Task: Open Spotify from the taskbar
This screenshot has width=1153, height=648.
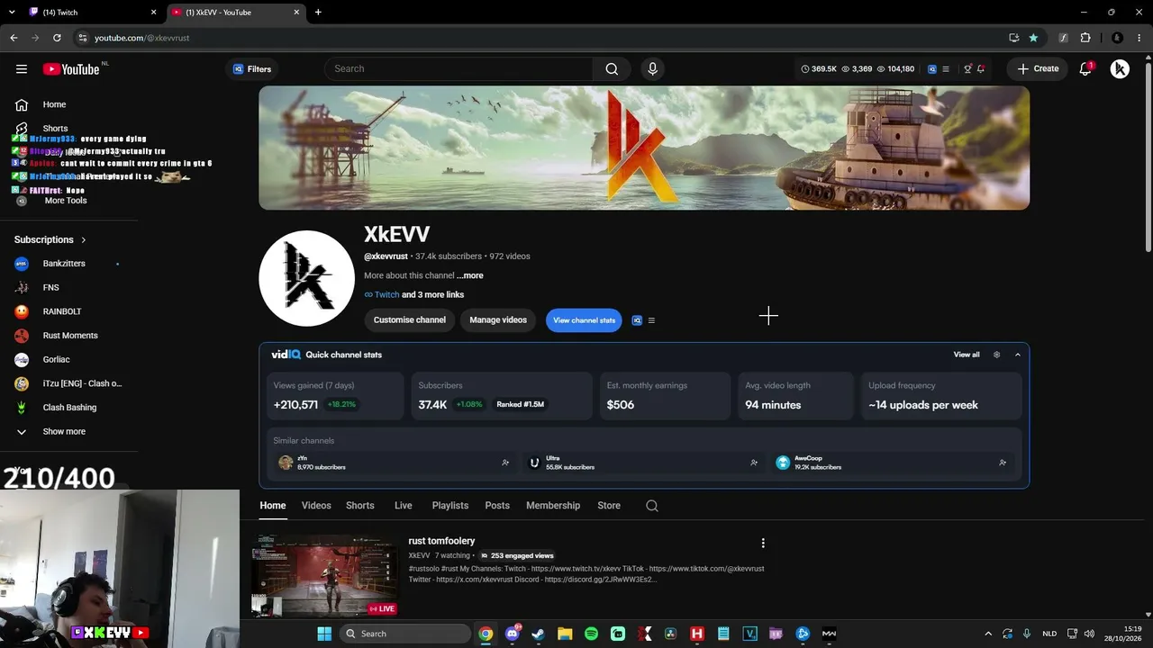Action: tap(591, 634)
